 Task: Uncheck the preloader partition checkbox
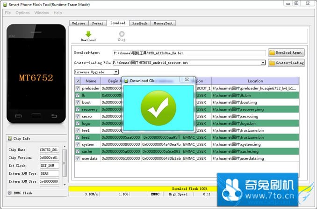pos(78,88)
